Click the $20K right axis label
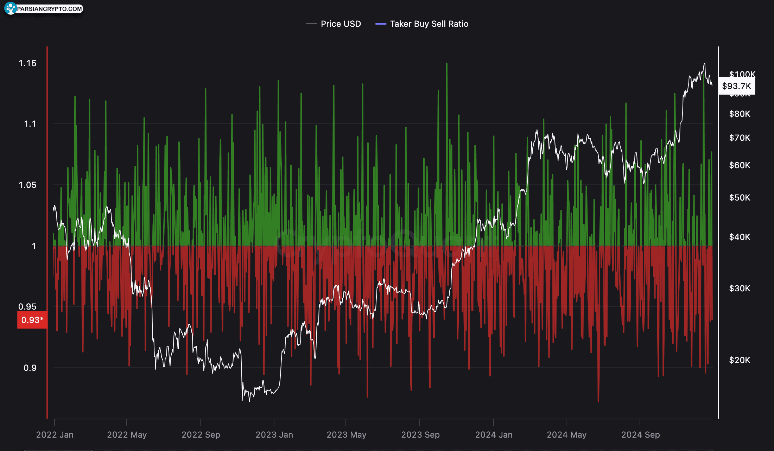The width and height of the screenshot is (774, 451). pos(740,360)
